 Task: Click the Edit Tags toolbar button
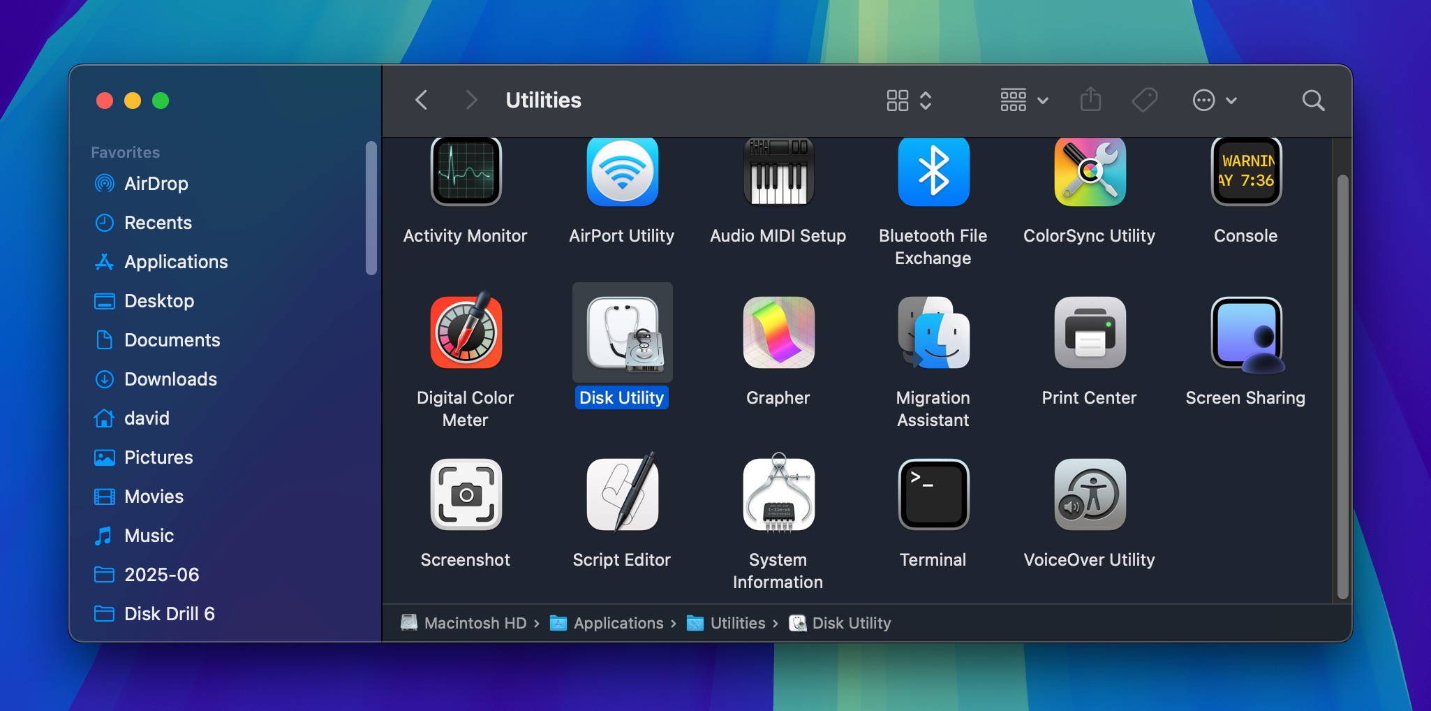pyautogui.click(x=1145, y=101)
